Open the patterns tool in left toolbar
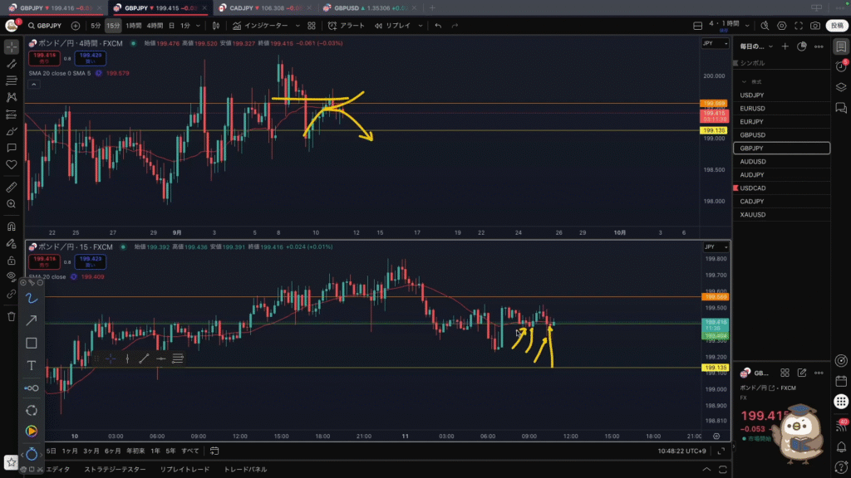This screenshot has width=851, height=478. click(x=12, y=98)
